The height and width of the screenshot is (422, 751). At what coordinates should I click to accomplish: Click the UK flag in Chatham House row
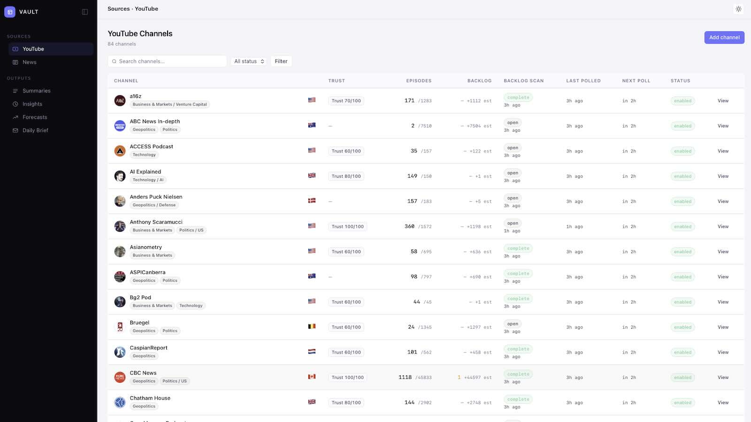(312, 402)
